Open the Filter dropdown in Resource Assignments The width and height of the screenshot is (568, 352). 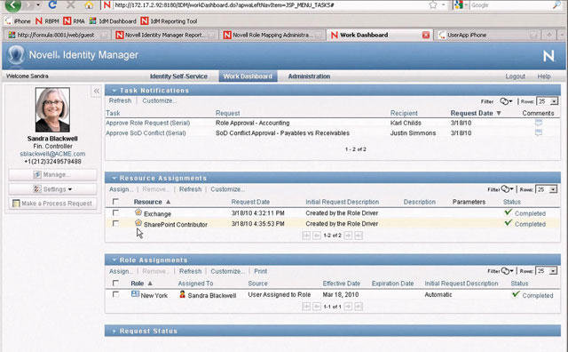pyautogui.click(x=507, y=189)
